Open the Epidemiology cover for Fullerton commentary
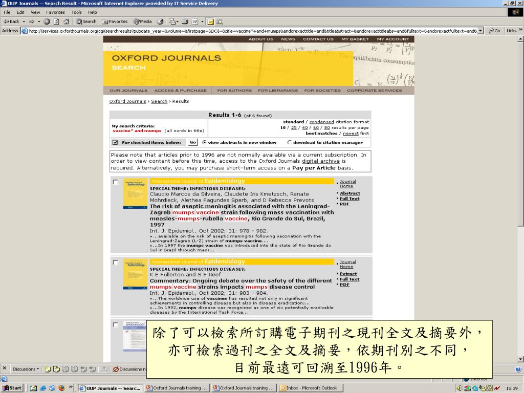524x393 pixels. (x=135, y=274)
